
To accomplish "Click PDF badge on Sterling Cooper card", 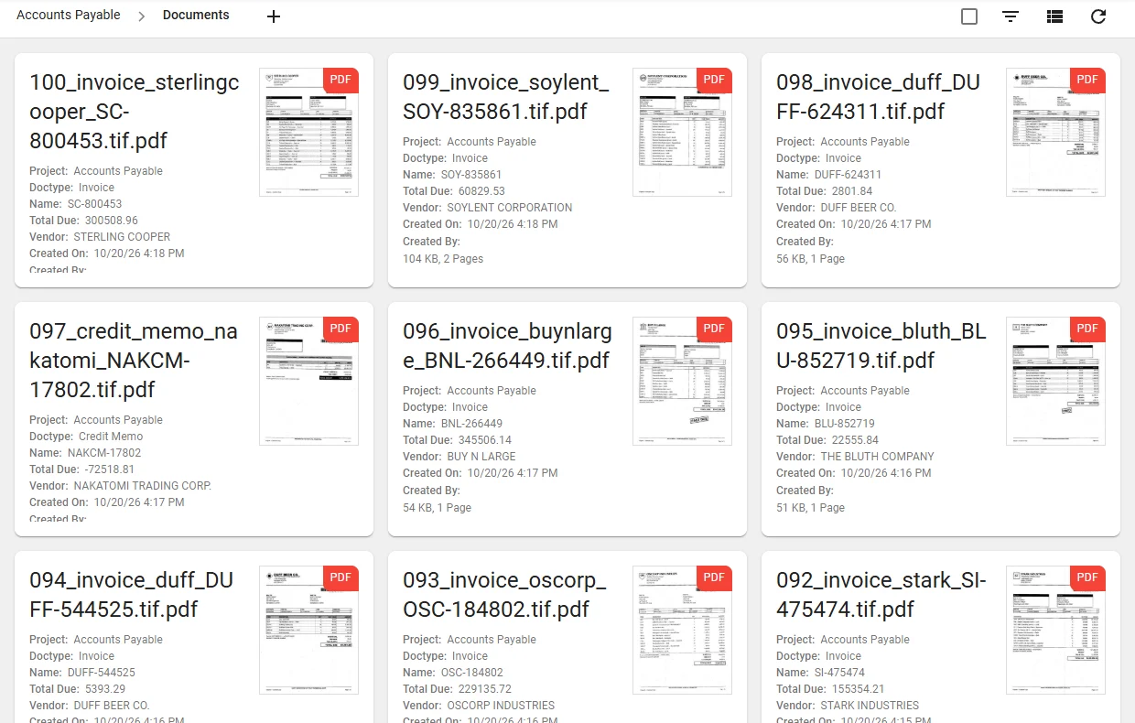I will [x=340, y=81].
